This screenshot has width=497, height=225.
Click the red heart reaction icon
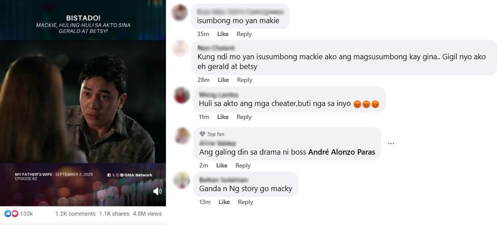point(15,214)
